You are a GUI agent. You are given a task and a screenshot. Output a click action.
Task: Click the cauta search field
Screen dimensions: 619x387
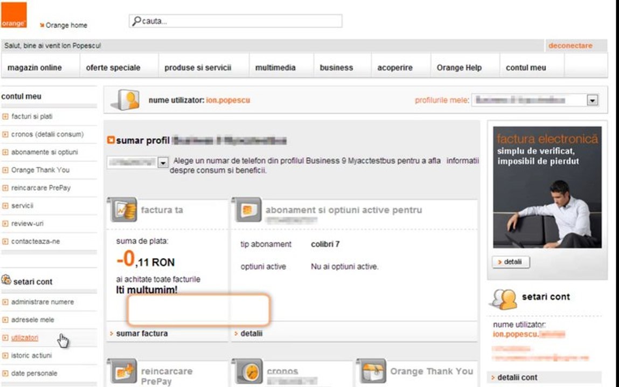coord(235,21)
